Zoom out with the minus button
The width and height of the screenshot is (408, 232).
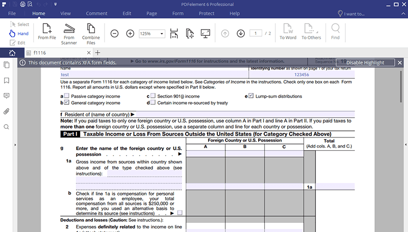pos(114,33)
